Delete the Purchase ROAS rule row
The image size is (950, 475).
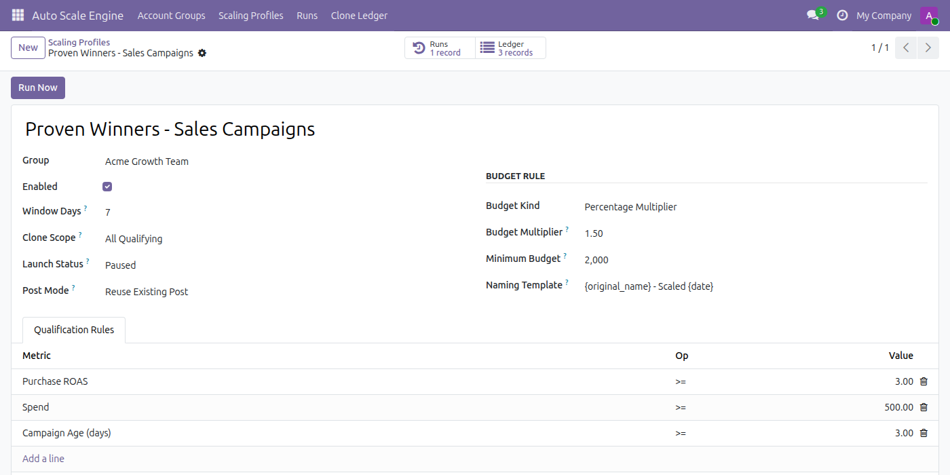tap(924, 381)
